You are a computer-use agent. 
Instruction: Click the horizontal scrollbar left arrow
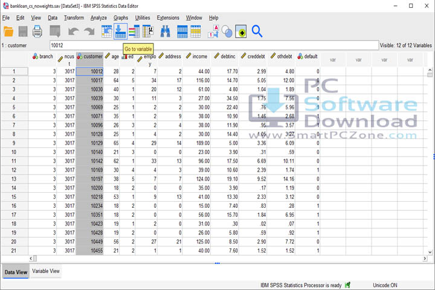[31, 259]
